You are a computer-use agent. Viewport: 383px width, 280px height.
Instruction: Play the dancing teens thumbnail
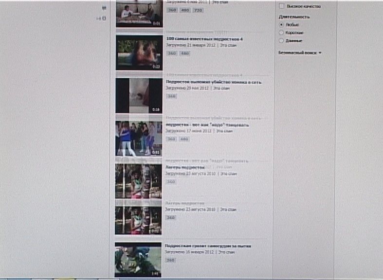pyautogui.click(x=139, y=139)
